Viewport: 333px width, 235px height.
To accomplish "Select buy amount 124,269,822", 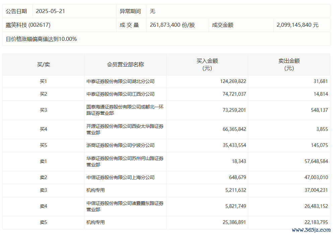I will coord(233,81).
